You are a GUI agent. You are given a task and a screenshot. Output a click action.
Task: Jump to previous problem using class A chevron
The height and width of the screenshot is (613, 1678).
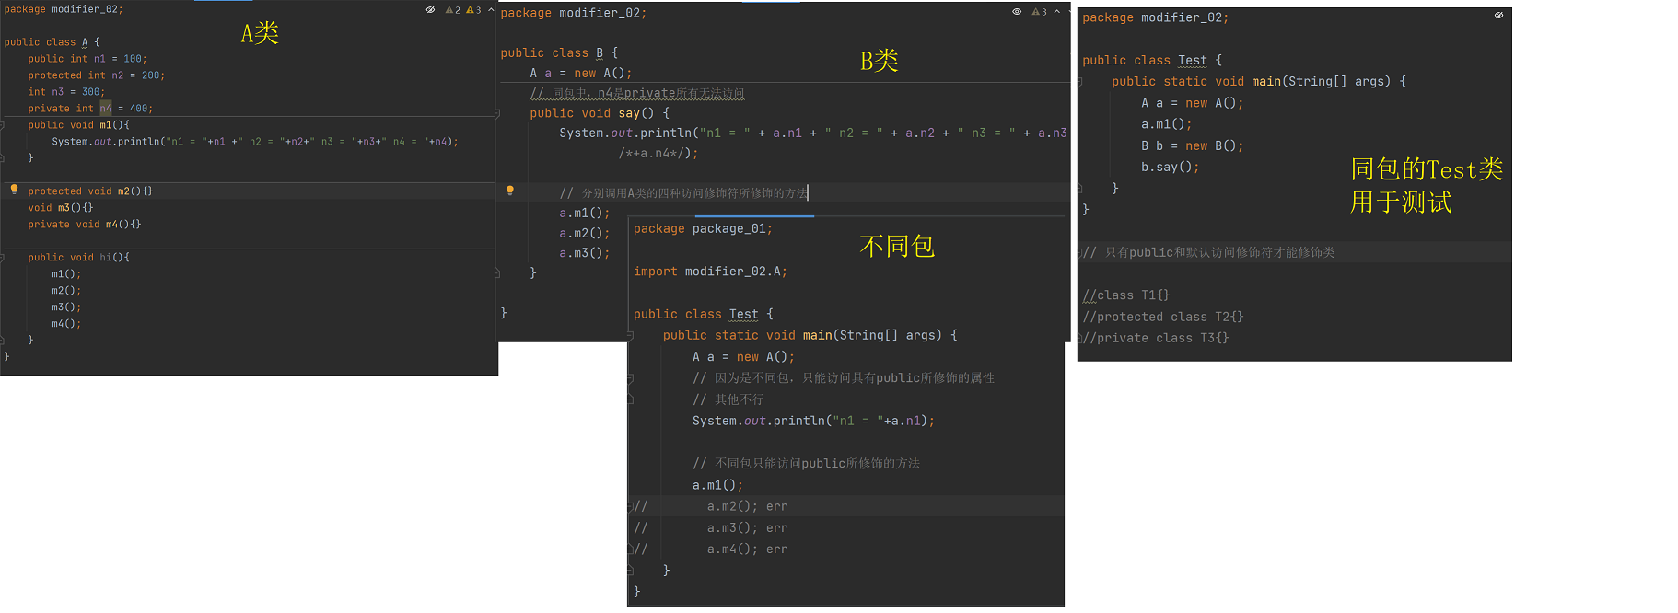pos(491,10)
